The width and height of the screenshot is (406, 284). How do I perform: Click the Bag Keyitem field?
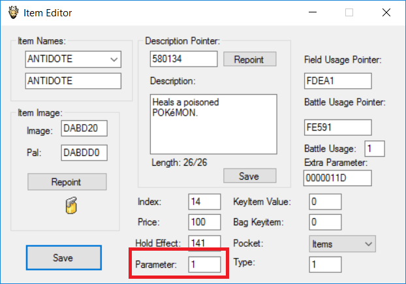point(325,222)
